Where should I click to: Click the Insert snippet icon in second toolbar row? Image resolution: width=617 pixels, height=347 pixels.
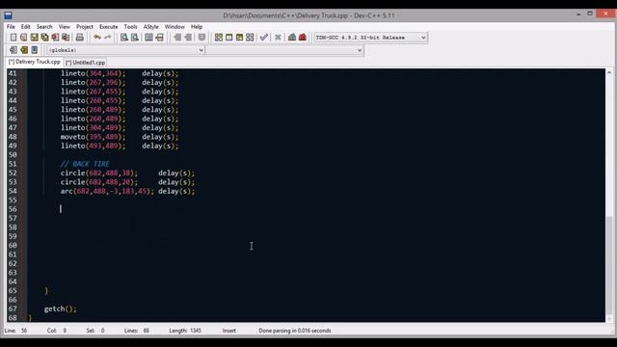pyautogui.click(x=13, y=50)
